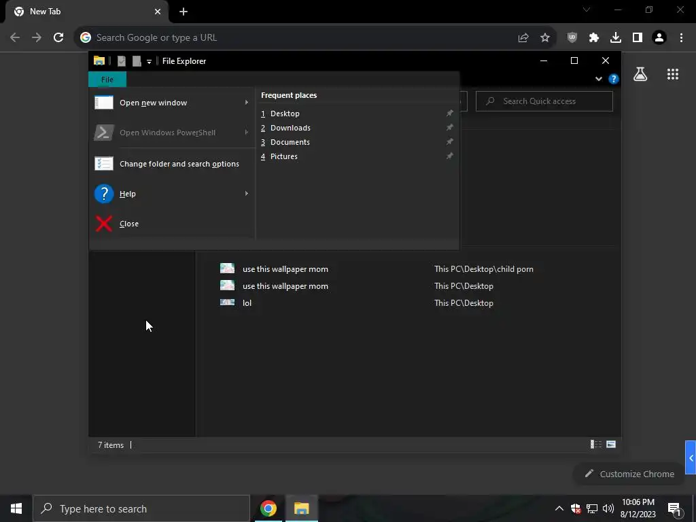Click New folder icon in Quick Access Toolbar

coord(137,61)
